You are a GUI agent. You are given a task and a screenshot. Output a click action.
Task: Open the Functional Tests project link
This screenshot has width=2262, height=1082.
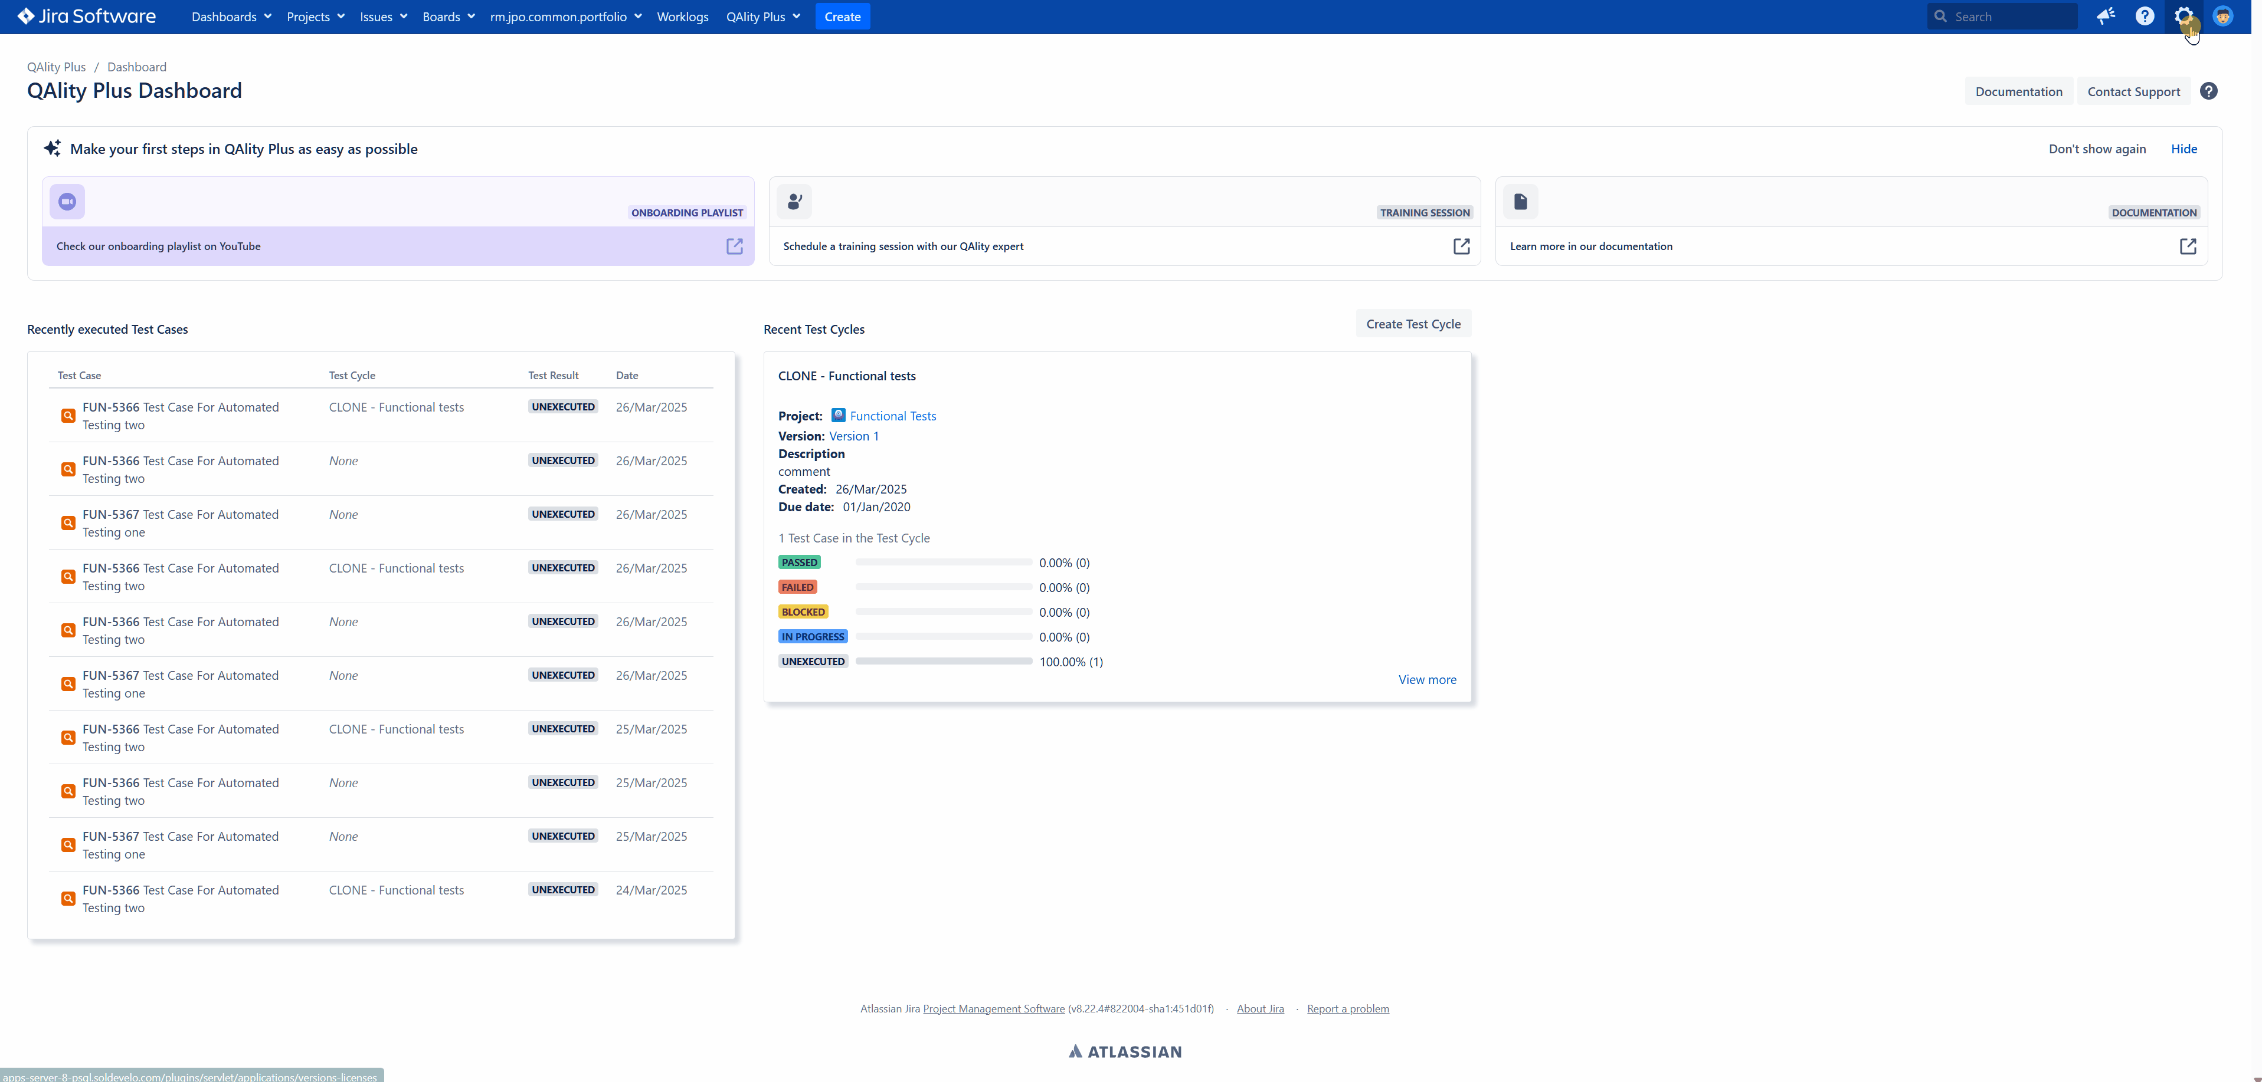pos(893,416)
